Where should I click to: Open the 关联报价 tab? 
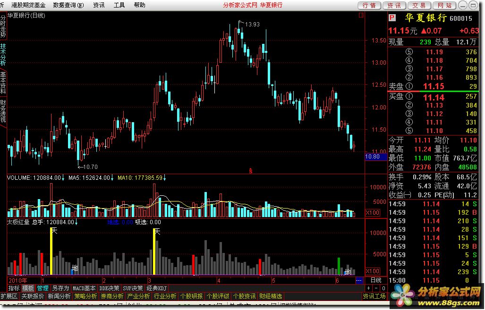[x=33, y=296]
